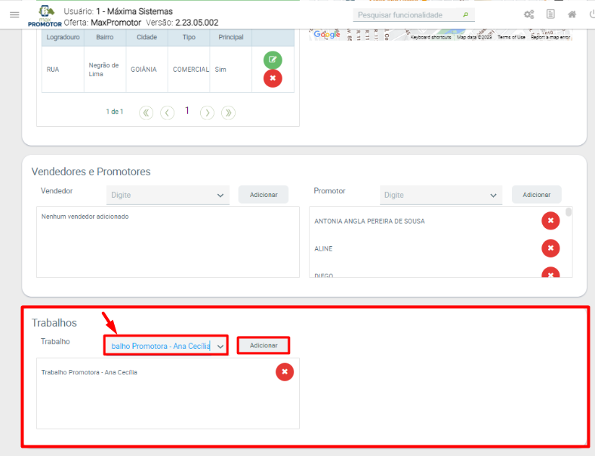Sort by Principal column header
This screenshot has width=595, height=456.
231,37
